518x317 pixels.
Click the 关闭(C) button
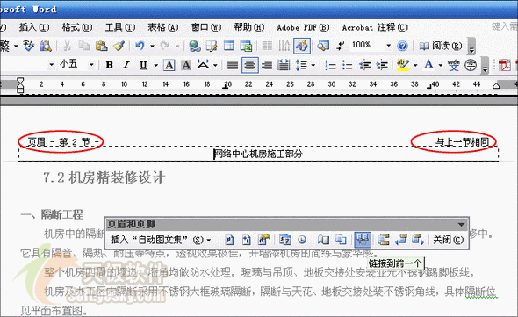(x=449, y=240)
